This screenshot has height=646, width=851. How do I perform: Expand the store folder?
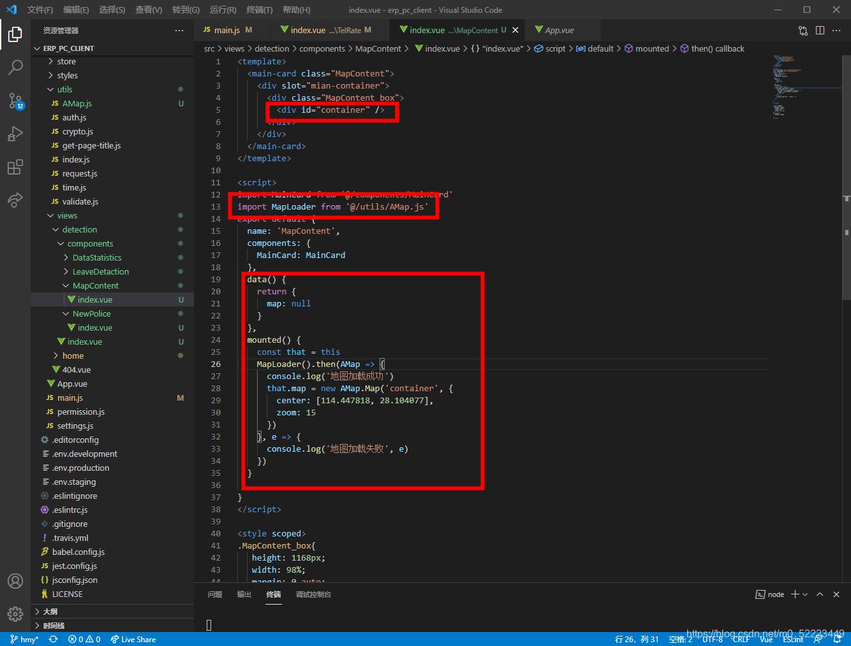[66, 62]
